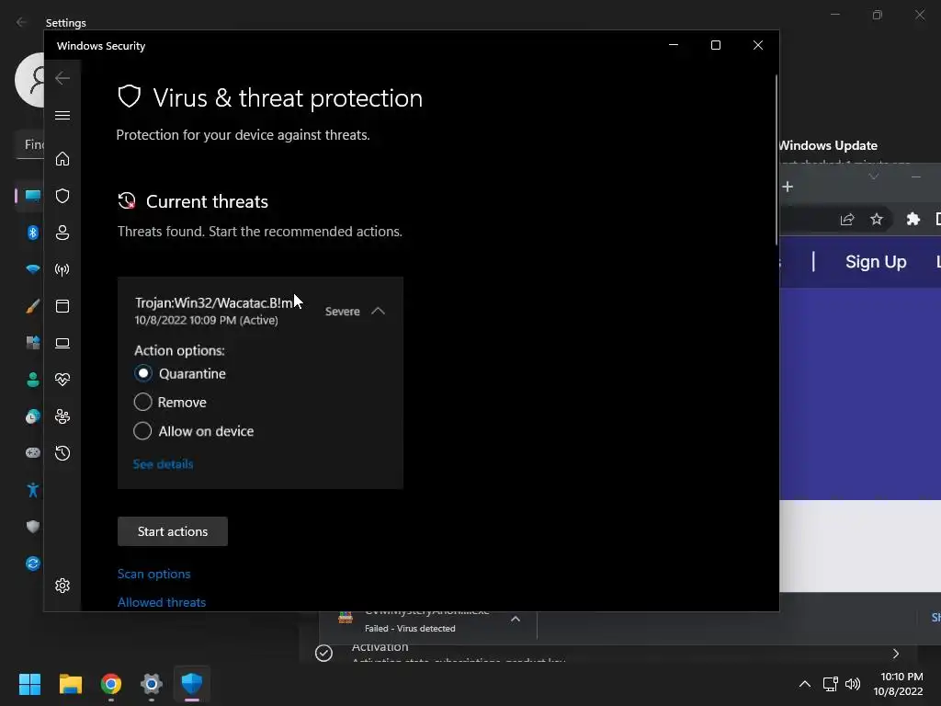This screenshot has height=706, width=941.
Task: Click Sign Up on the webpage
Action: pos(876,262)
